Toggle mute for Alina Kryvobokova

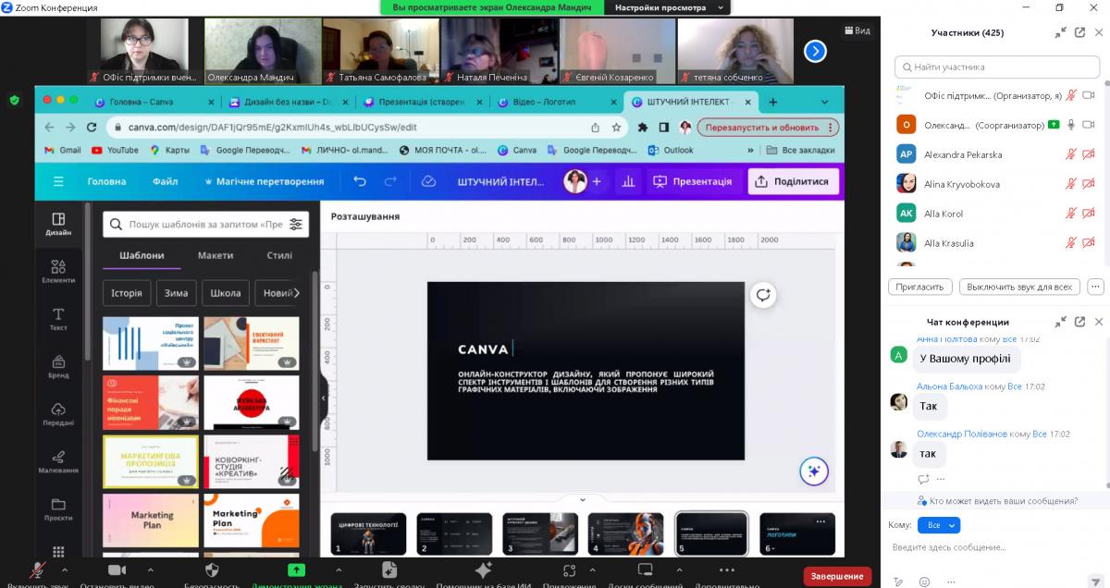point(1071,184)
